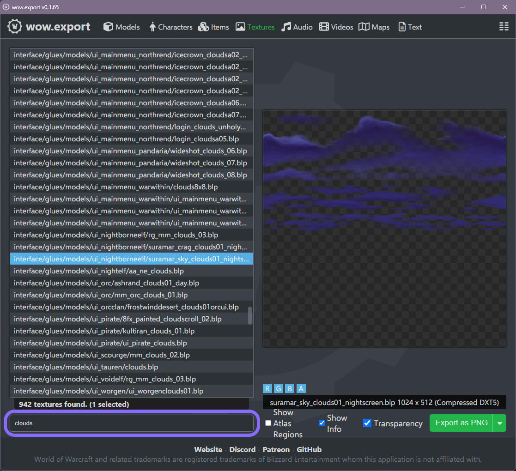Open the Items section icon
This screenshot has width=516, height=471.
(x=203, y=27)
